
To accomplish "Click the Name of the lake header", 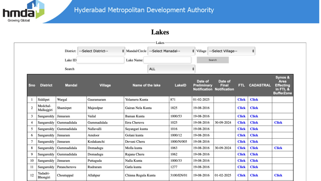I will pos(146,85).
